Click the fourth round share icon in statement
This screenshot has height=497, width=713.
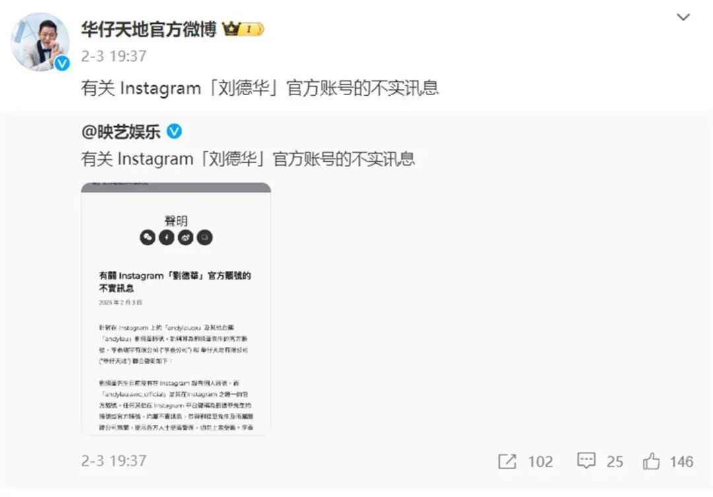[x=205, y=237]
